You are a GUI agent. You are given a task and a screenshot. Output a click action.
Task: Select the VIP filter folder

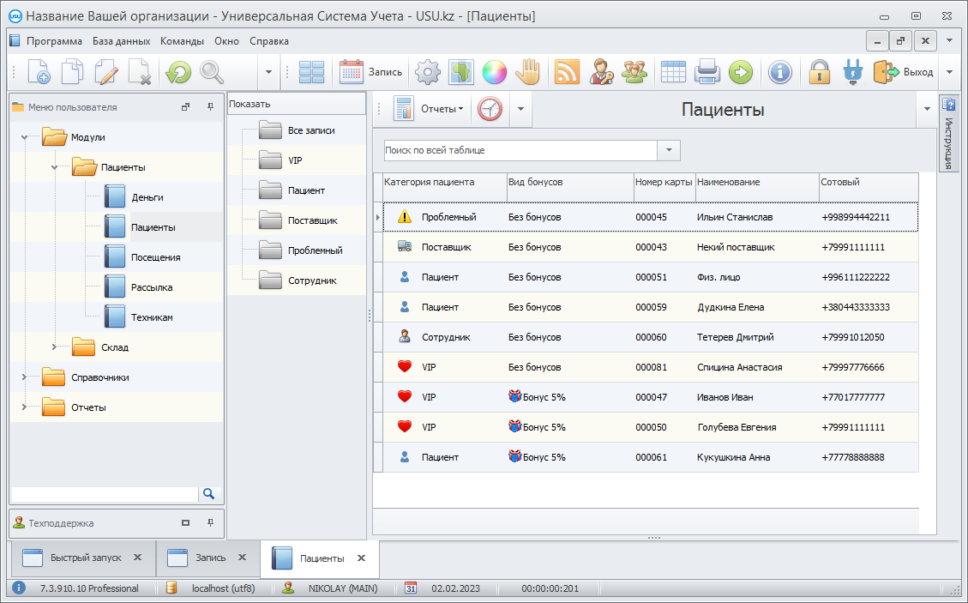tap(295, 160)
